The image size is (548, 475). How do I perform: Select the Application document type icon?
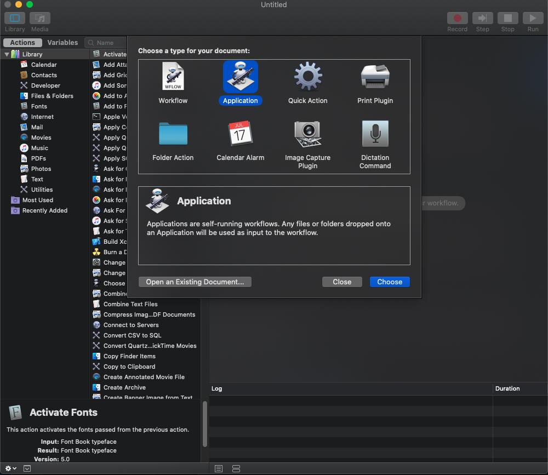click(241, 77)
